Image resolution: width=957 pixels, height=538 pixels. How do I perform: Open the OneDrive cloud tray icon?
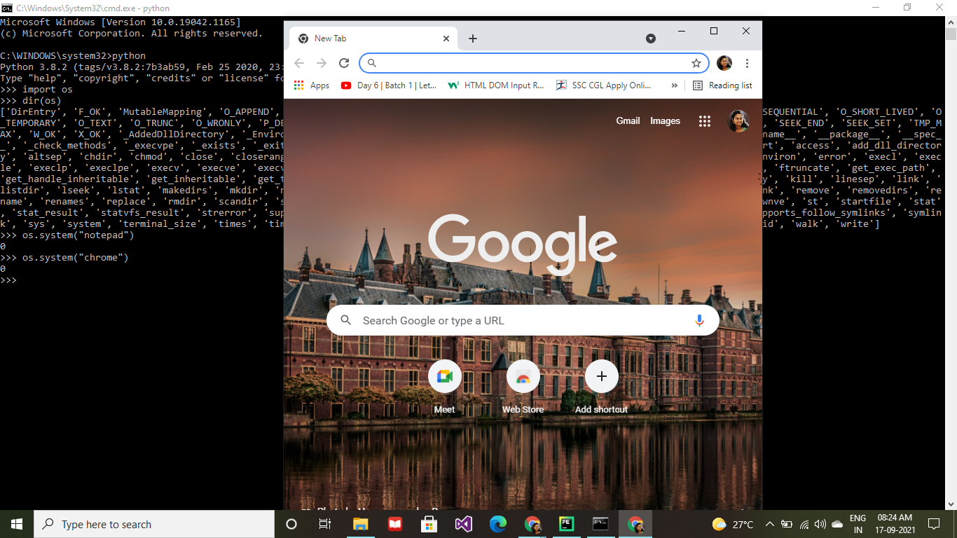coord(837,524)
